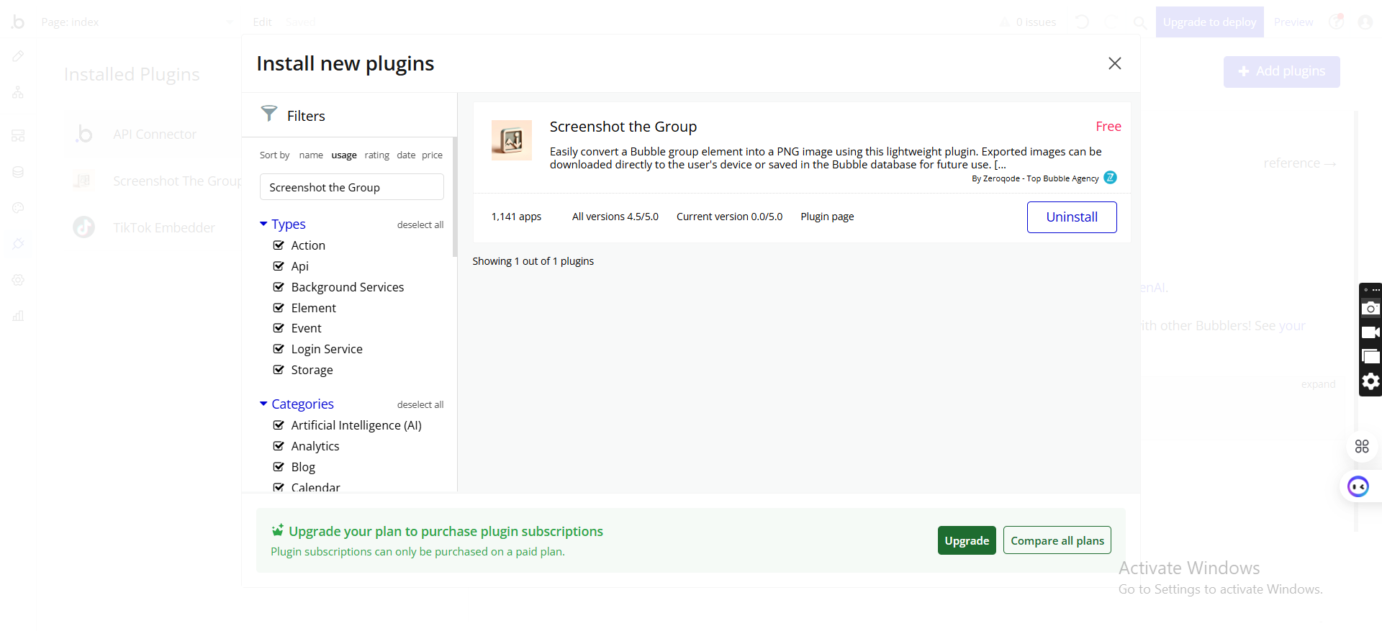
Task: Click the video recorder icon on right toolbar
Action: pyautogui.click(x=1370, y=332)
